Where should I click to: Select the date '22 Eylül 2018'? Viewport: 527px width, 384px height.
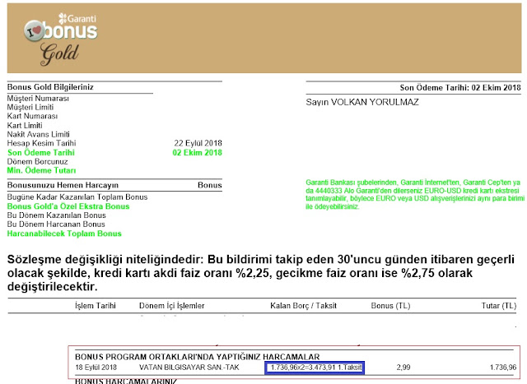pos(198,143)
